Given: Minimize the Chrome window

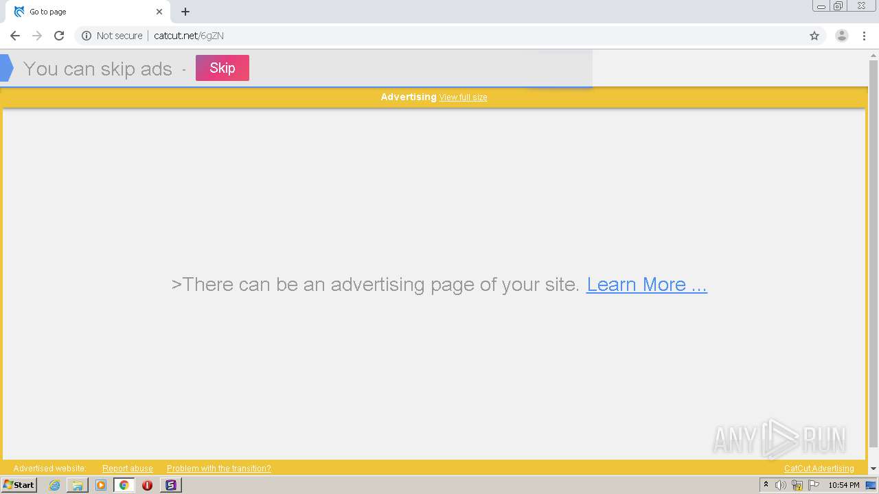Looking at the screenshot, I should point(821,6).
